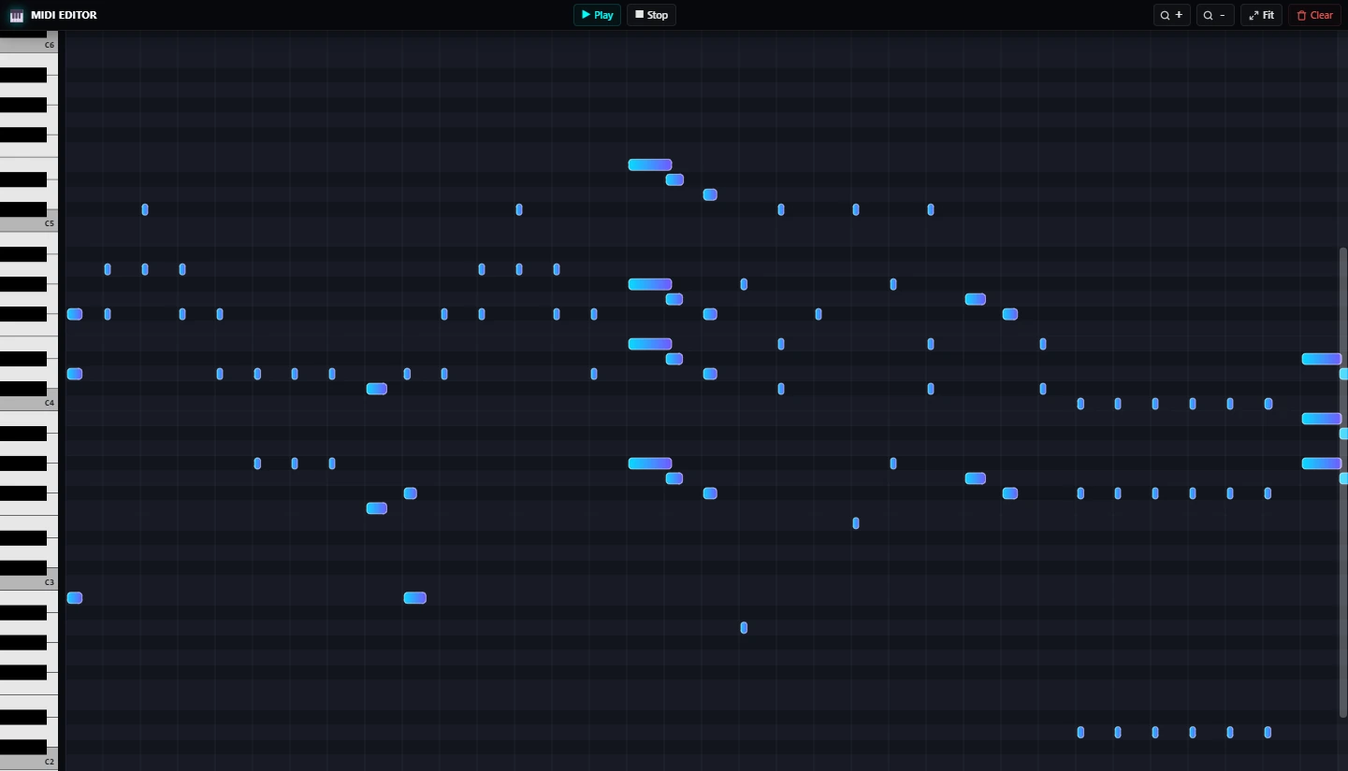Screen dimensions: 1348x771
Task: Play the C5 piano key
Action: pyautogui.click(x=29, y=224)
